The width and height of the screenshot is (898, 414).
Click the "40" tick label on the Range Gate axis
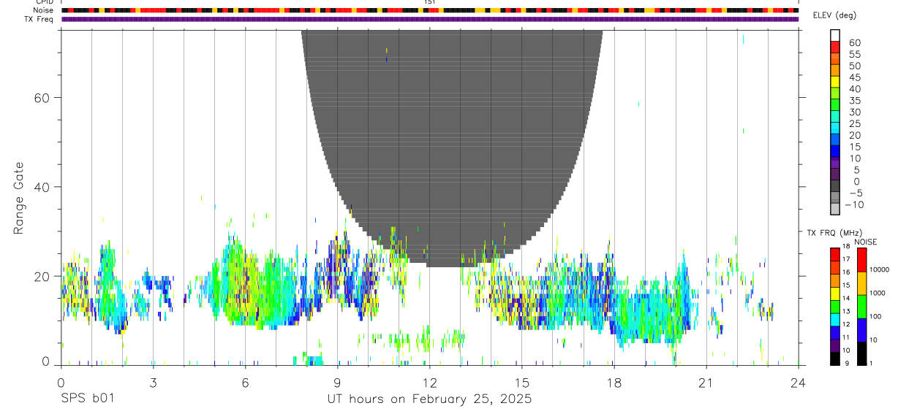click(x=43, y=187)
